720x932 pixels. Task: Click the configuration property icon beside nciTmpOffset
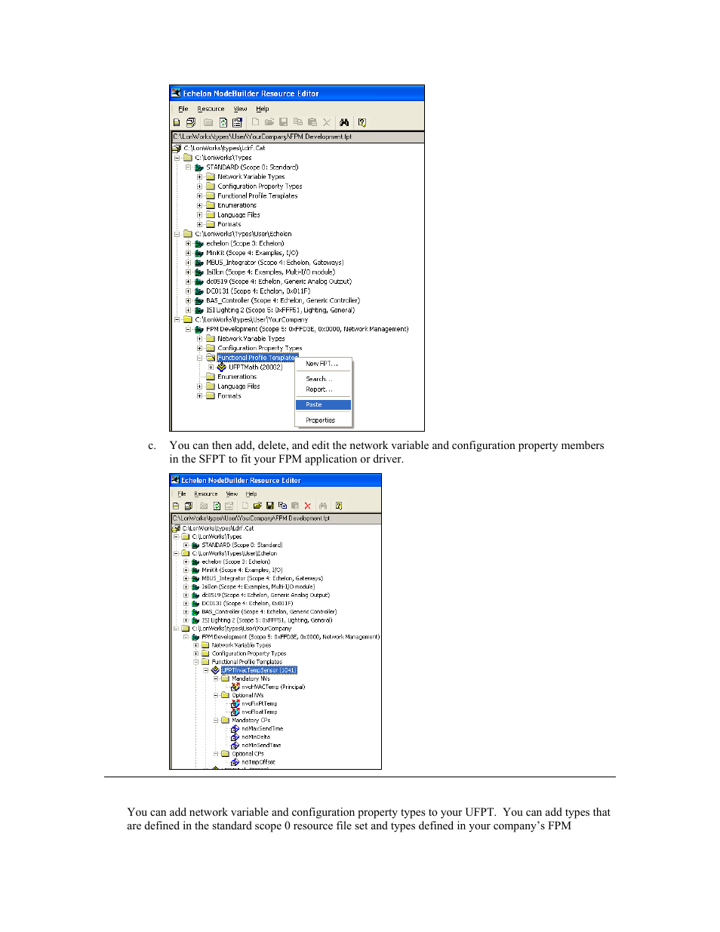(235, 761)
